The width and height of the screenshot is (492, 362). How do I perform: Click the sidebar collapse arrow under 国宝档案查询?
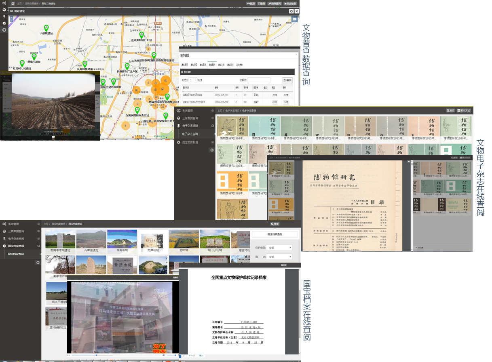38,263
